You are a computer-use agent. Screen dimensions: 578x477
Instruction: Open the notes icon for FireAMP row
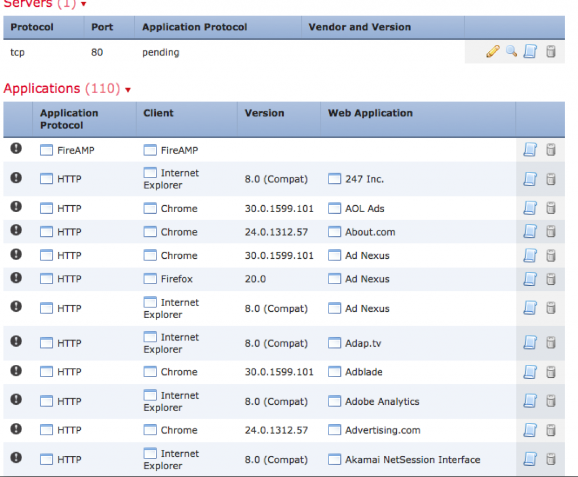click(530, 150)
